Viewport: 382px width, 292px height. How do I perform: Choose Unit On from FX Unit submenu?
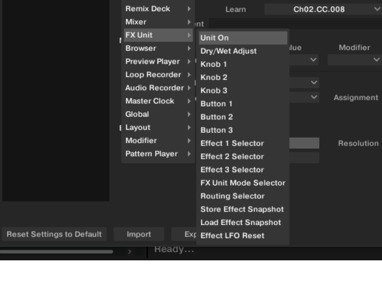(243, 38)
